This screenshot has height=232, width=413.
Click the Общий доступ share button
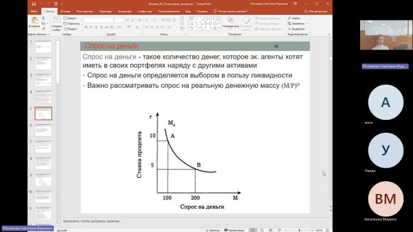(x=316, y=12)
